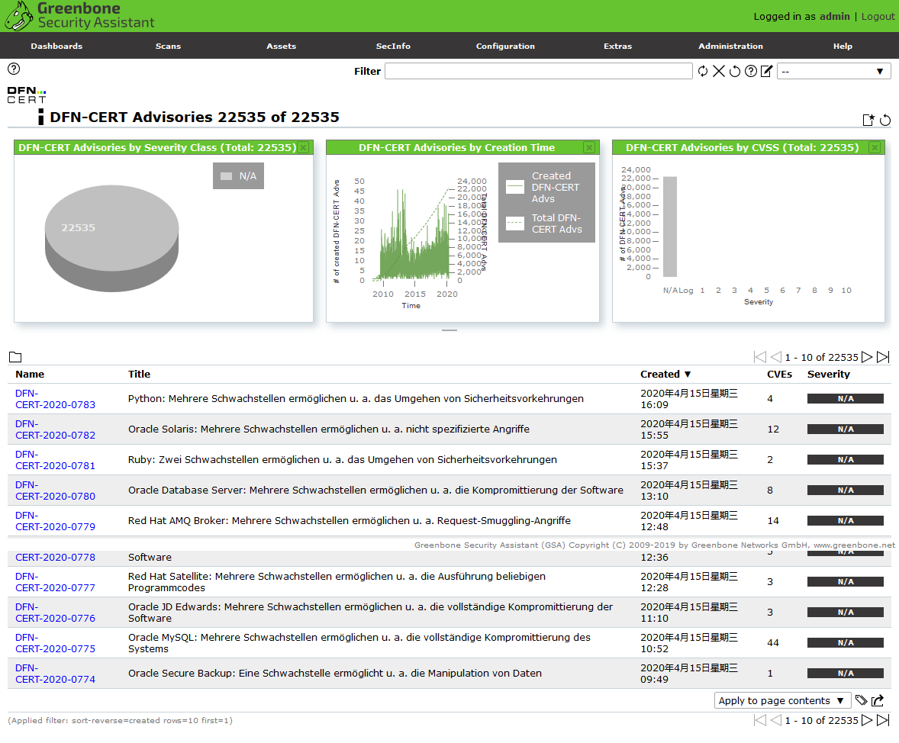Open the Apply to page contents dropdown
The image size is (899, 743).
point(782,700)
